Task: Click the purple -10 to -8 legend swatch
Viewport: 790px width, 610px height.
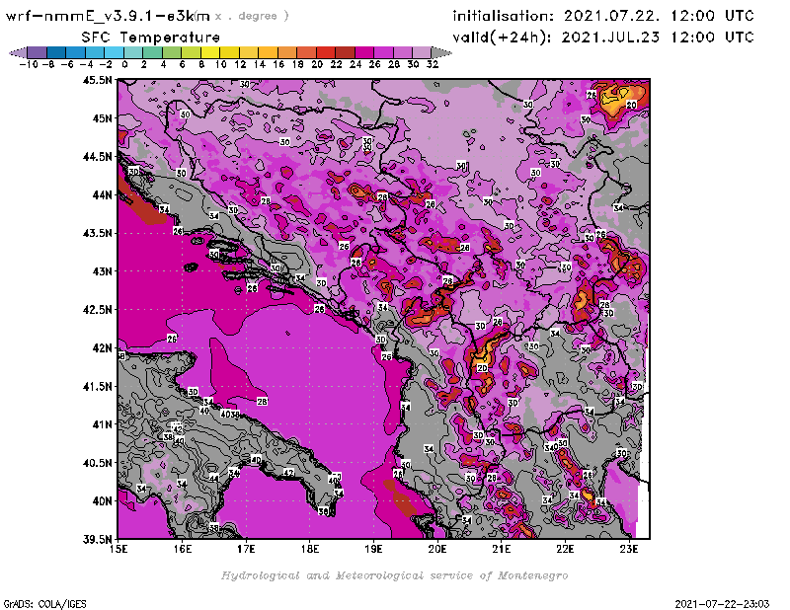Action: (37, 53)
